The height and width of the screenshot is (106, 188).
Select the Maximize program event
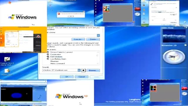tap(54, 61)
